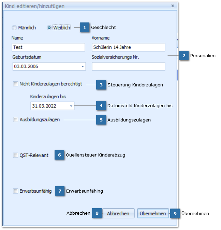
Task: Check the QST-Relevant checkbox
Action: click(x=15, y=155)
